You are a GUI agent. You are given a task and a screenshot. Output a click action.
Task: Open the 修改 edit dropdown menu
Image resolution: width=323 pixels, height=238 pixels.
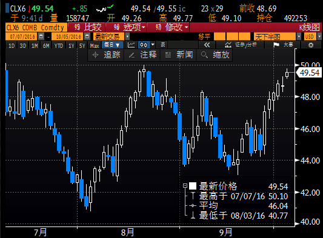coord(168,27)
